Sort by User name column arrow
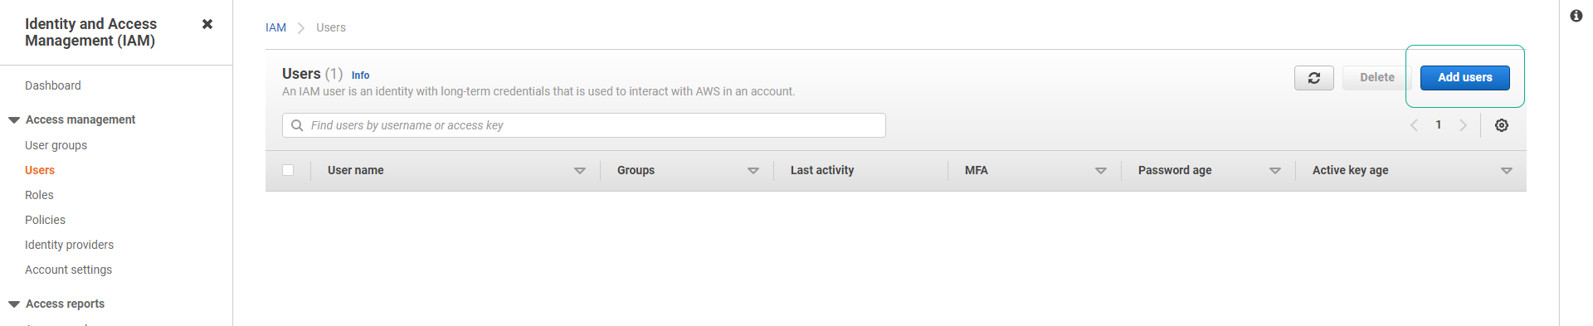 coord(580,171)
